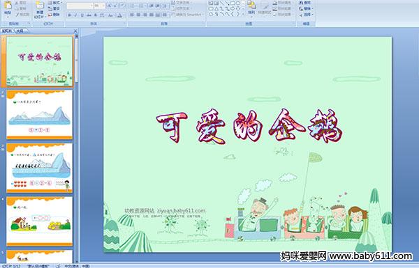This screenshot has height=268, width=419.
Task: Click the New Slide icon
Action: [40, 10]
